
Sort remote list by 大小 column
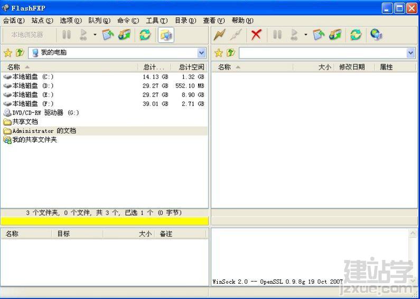pos(314,67)
